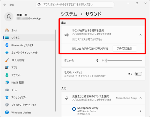Click the 時刻と言語 globe clock icon
Viewport: 150px width, 117px height.
tap(7, 83)
